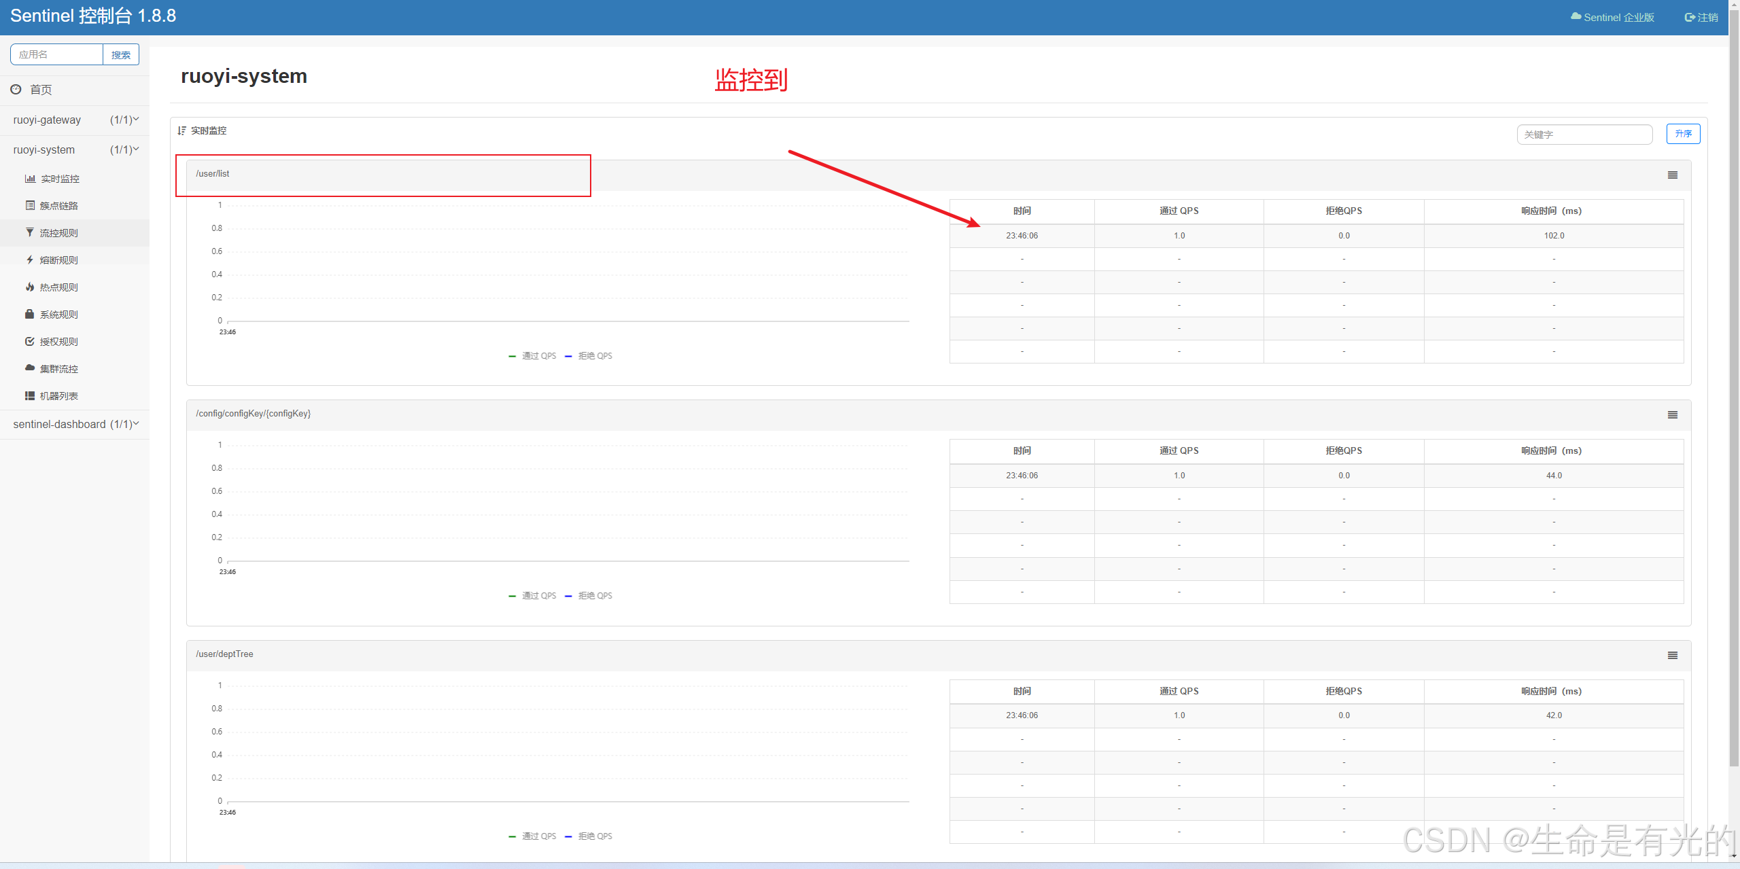
Task: Open 机器列表 in the sidebar menu
Action: [x=59, y=396]
